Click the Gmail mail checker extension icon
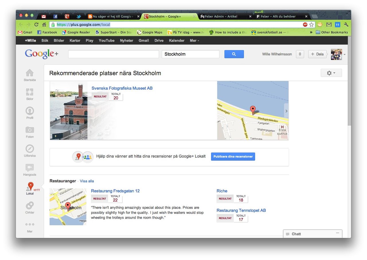The image size is (367, 260). (329, 25)
